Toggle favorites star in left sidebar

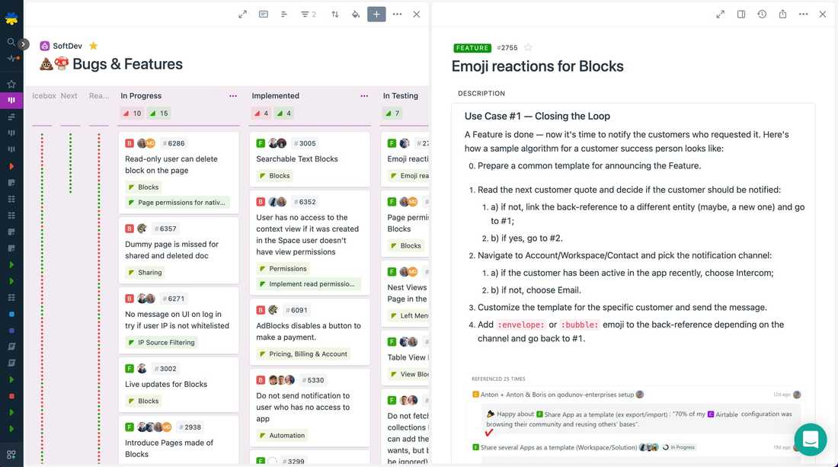pyautogui.click(x=11, y=84)
